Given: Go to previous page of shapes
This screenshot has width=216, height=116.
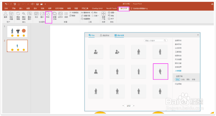Looking at the screenshot, I should [x=123, y=106].
